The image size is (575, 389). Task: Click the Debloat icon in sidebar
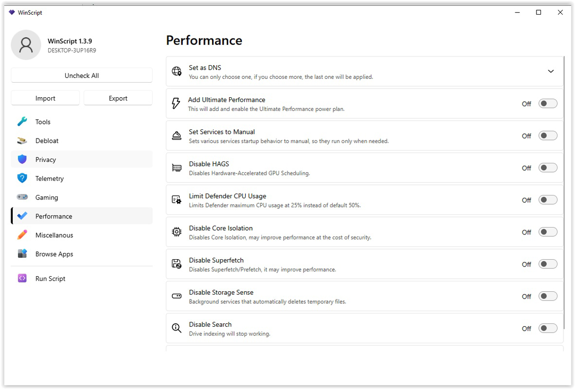(x=22, y=141)
